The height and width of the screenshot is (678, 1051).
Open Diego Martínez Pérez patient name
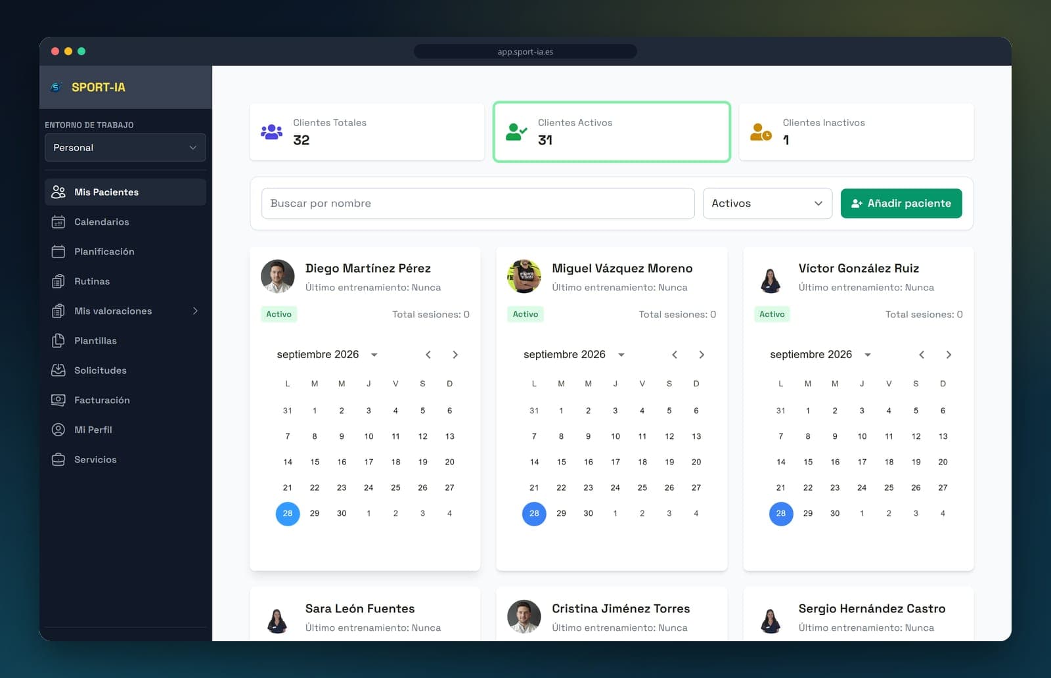368,268
